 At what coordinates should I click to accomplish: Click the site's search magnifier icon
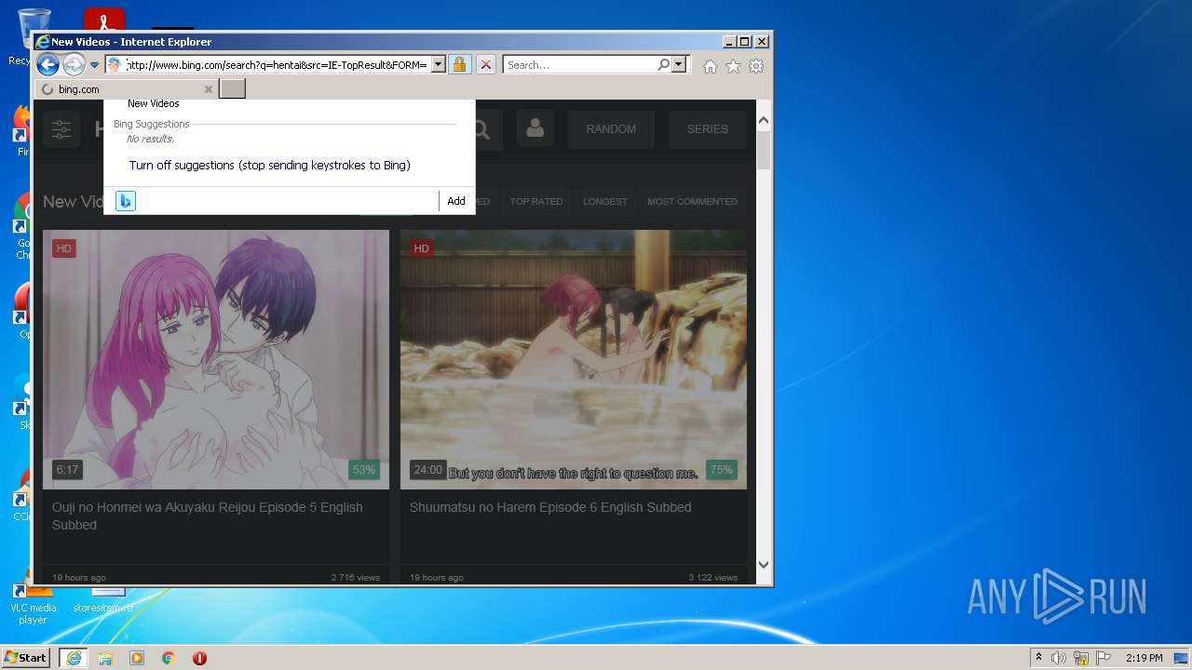[481, 129]
